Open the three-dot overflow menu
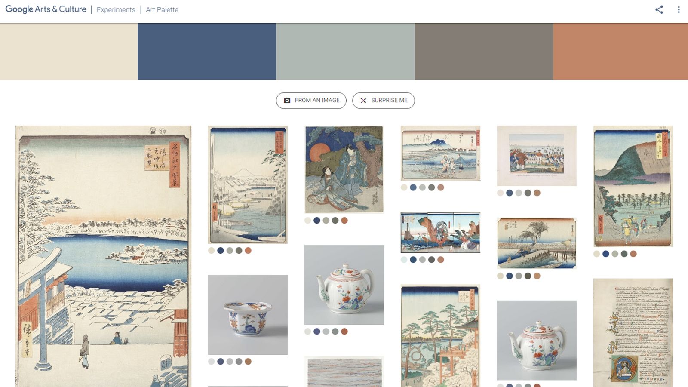Viewport: 688px width, 387px height. pyautogui.click(x=678, y=9)
